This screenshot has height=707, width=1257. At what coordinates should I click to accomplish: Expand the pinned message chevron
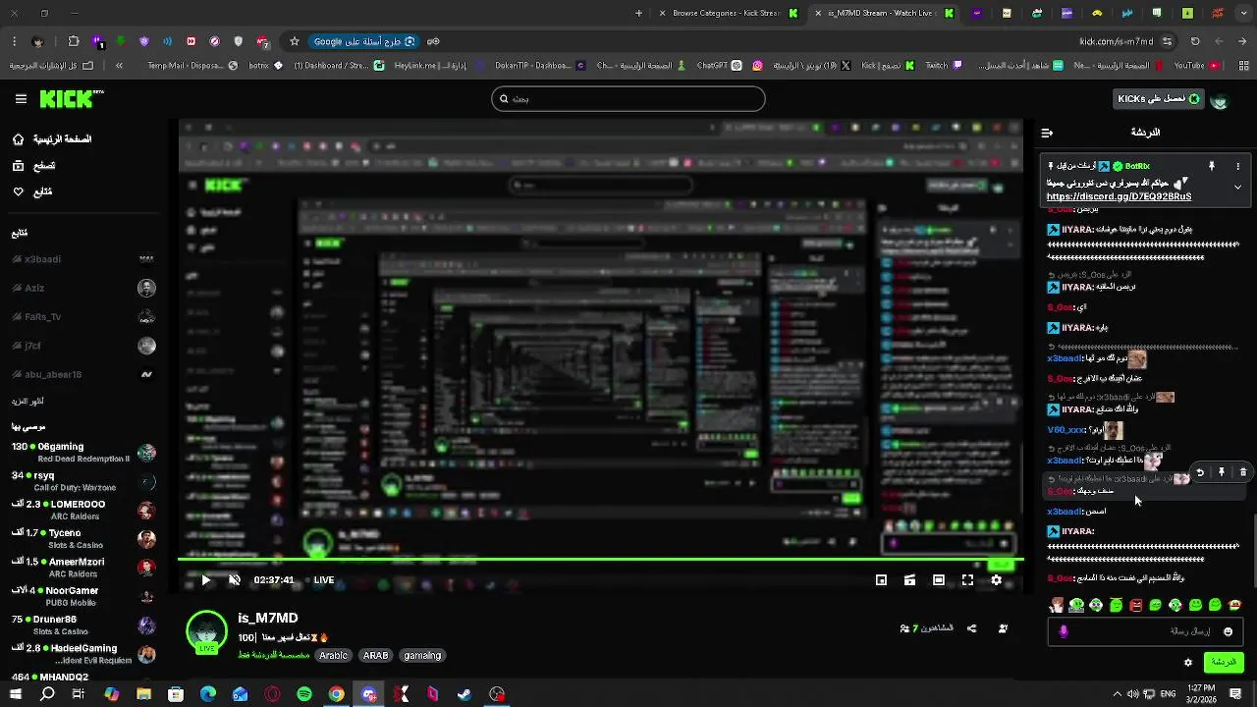(1237, 187)
